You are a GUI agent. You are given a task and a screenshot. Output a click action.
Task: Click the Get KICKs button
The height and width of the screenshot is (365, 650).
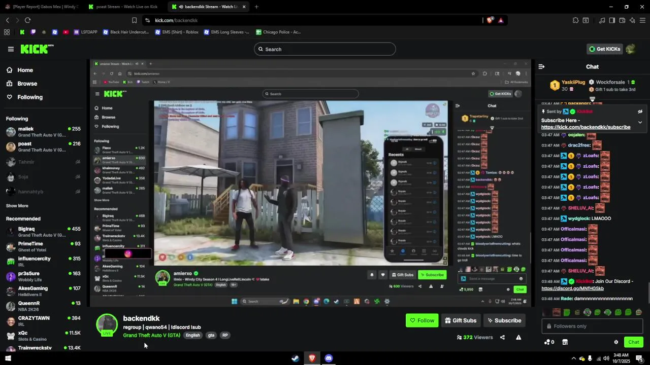[x=604, y=49]
